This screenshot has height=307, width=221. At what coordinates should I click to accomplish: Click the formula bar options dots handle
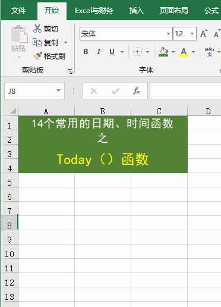click(74, 91)
